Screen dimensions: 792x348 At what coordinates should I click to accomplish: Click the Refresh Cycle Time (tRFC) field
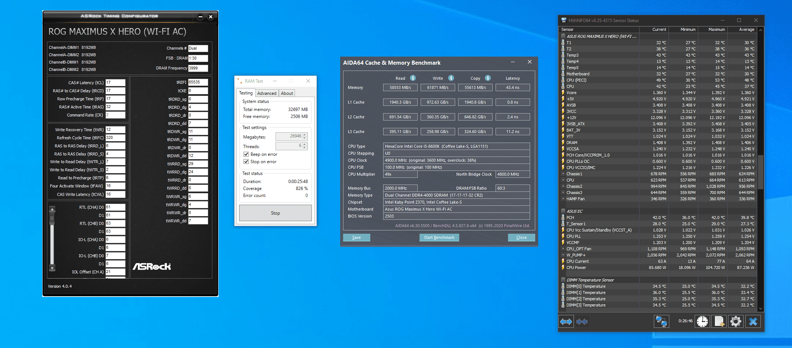115,138
